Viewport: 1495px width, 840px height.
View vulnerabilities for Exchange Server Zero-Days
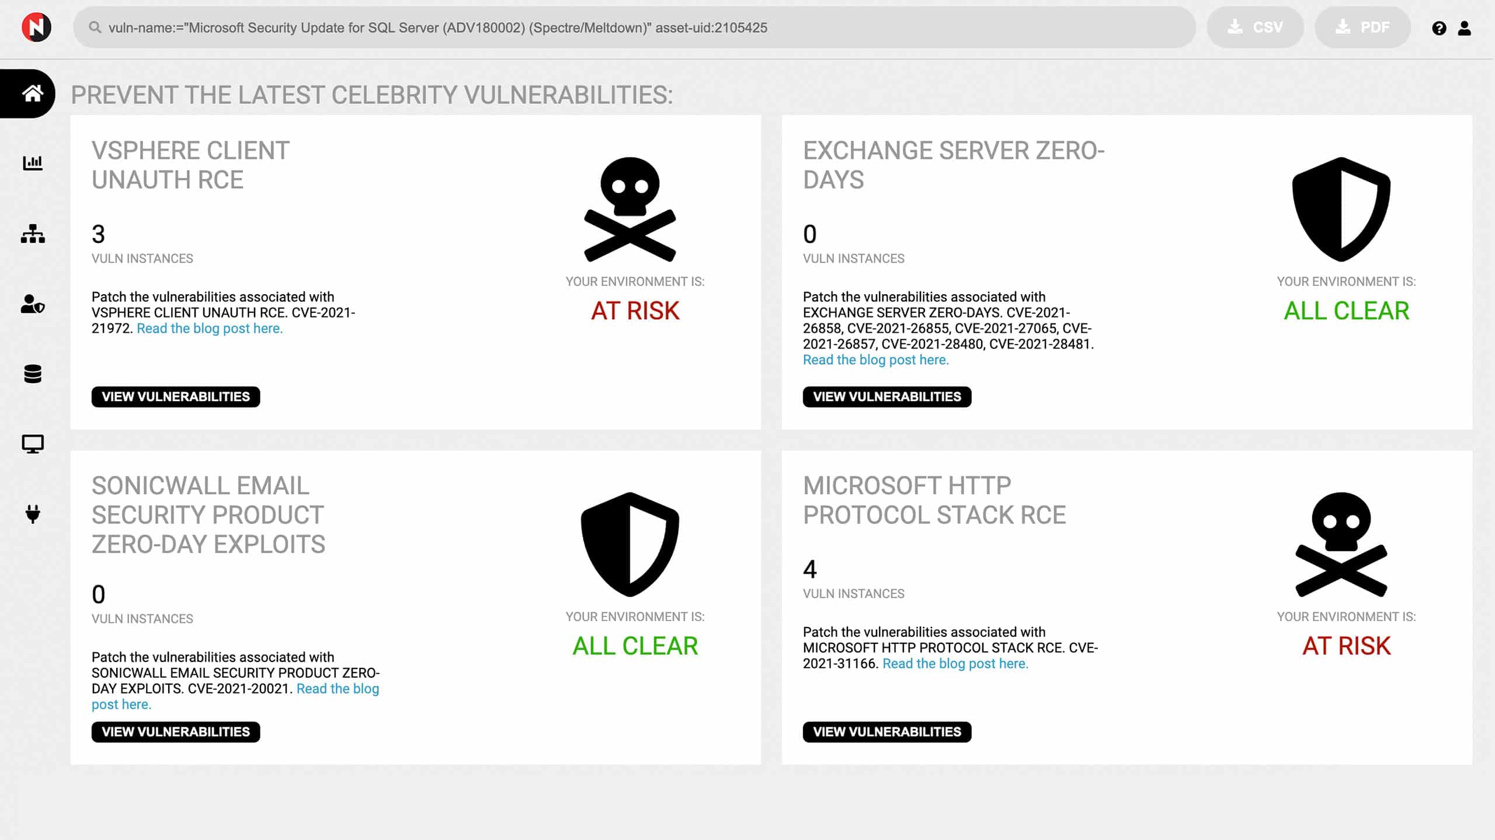click(887, 397)
